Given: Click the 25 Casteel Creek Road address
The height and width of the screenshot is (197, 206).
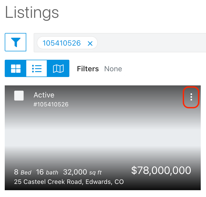Looking at the screenshot, I should tap(69, 182).
